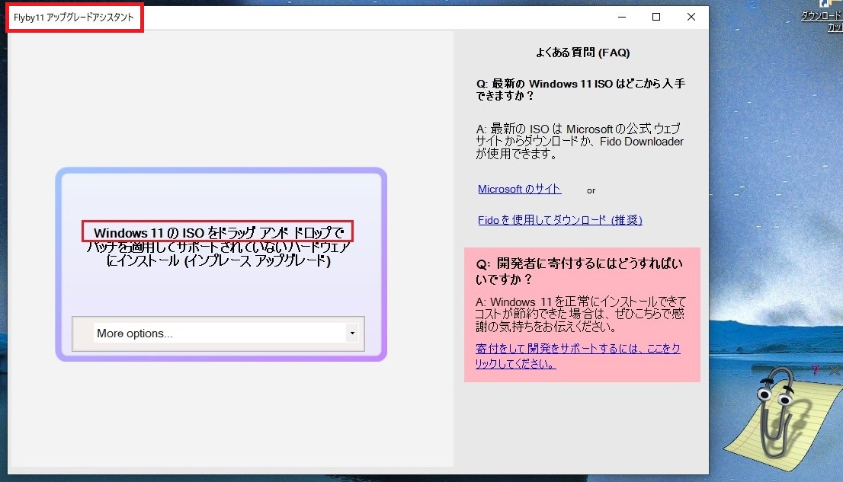Image resolution: width=843 pixels, height=482 pixels.
Task: Click the よくある質問 (FAQ) heading
Action: coord(582,52)
